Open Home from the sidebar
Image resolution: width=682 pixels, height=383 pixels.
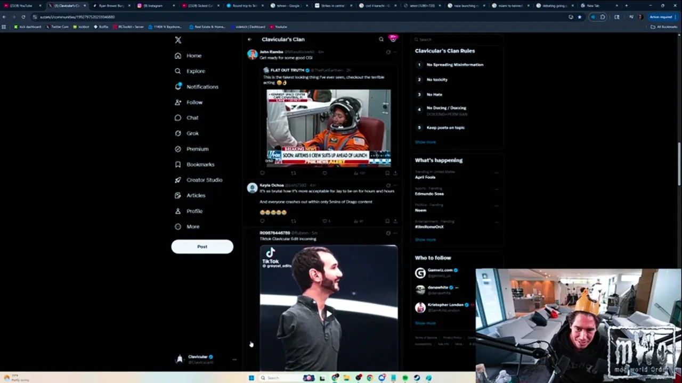[188, 55]
